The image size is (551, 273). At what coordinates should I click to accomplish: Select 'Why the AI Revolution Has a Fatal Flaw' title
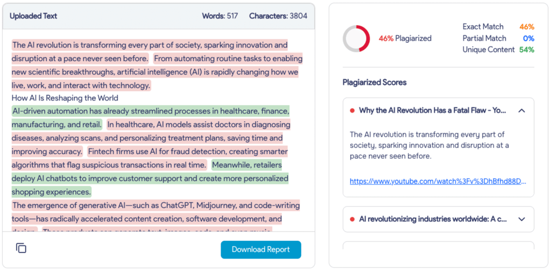432,110
